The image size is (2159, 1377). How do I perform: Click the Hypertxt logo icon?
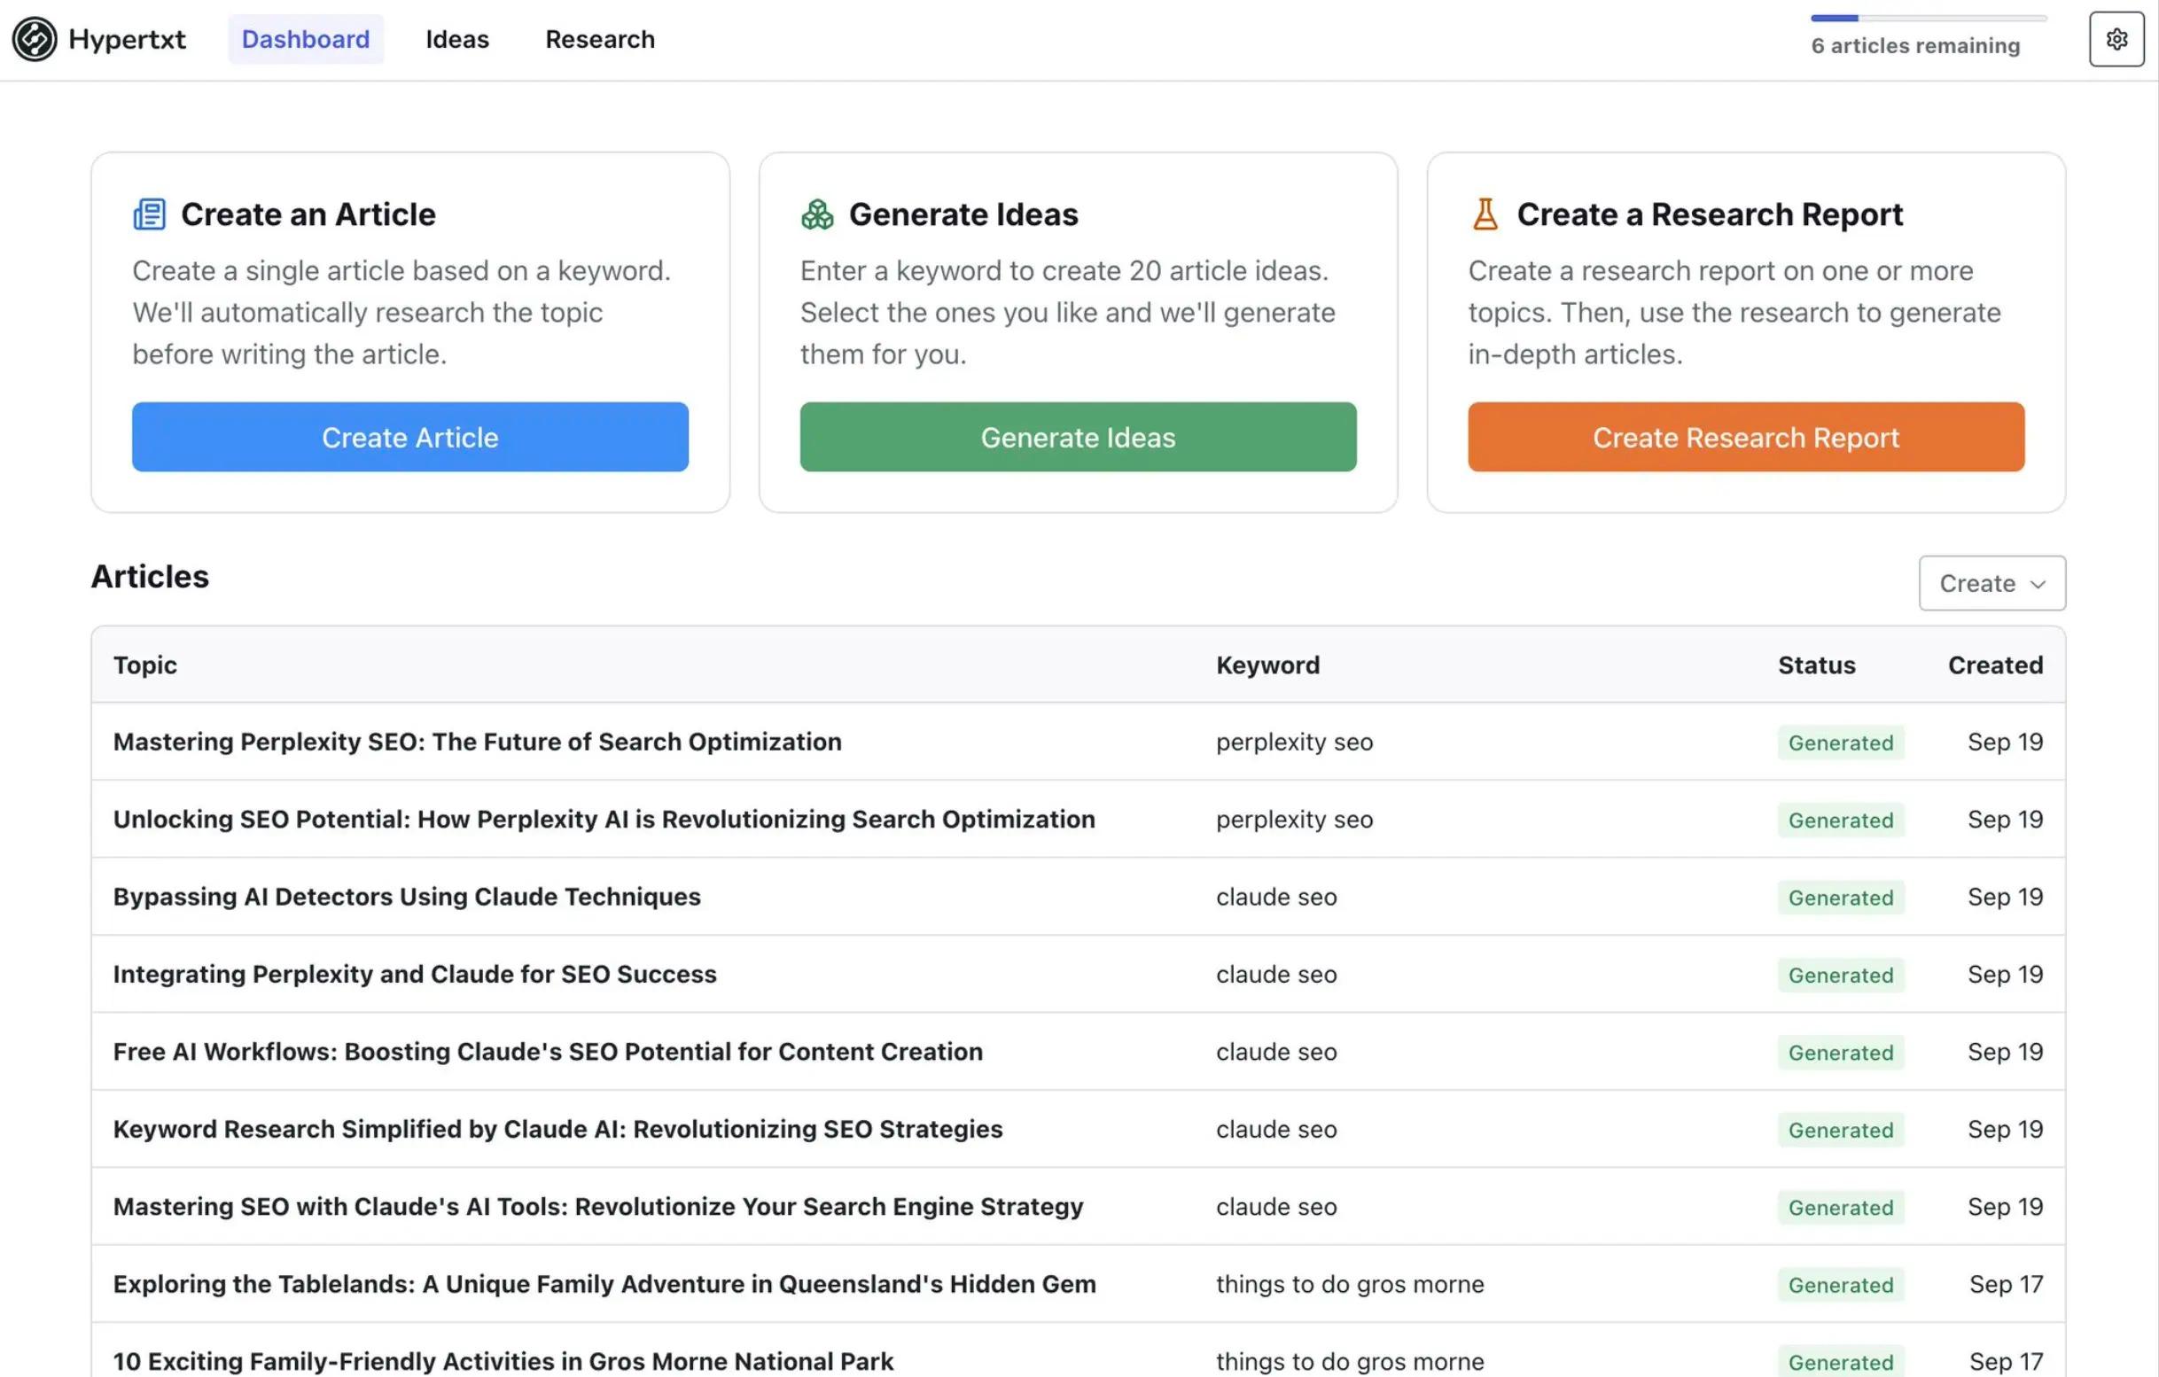pos(34,40)
